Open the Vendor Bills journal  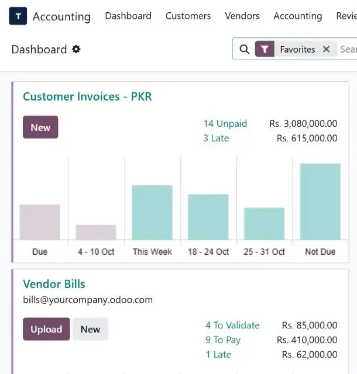tap(54, 284)
